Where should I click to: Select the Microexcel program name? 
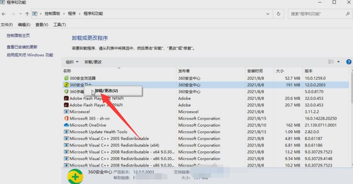[x=80, y=112]
